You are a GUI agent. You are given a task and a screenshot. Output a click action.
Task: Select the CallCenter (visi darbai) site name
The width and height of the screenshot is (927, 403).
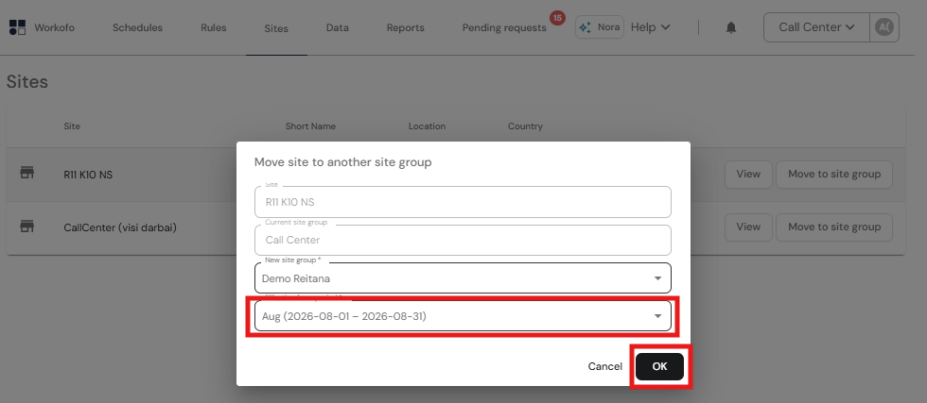click(120, 227)
